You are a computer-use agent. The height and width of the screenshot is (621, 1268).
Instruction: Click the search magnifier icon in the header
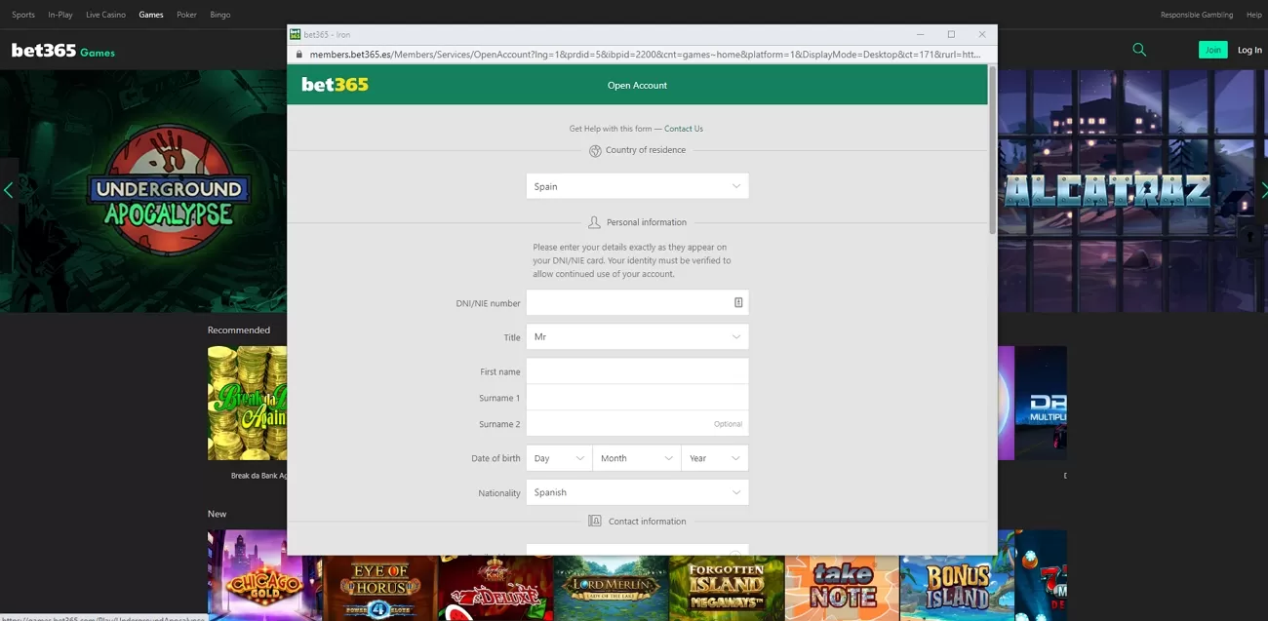coord(1139,50)
